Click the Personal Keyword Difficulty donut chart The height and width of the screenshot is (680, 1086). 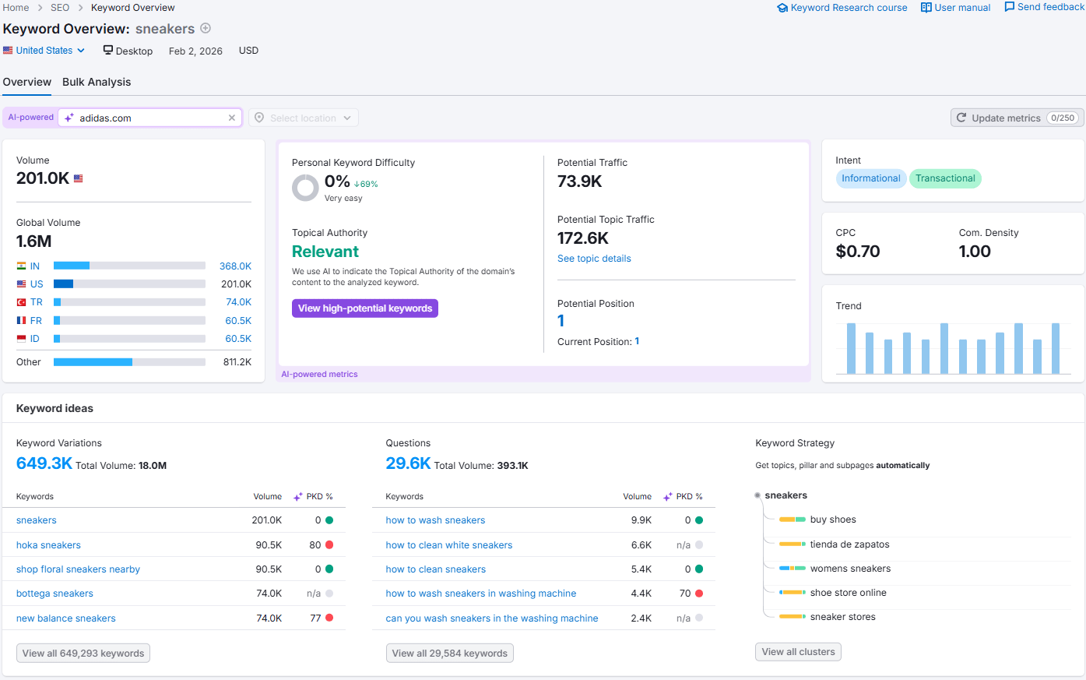point(305,188)
